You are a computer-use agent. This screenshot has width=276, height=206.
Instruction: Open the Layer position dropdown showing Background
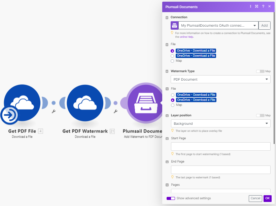click(221, 123)
